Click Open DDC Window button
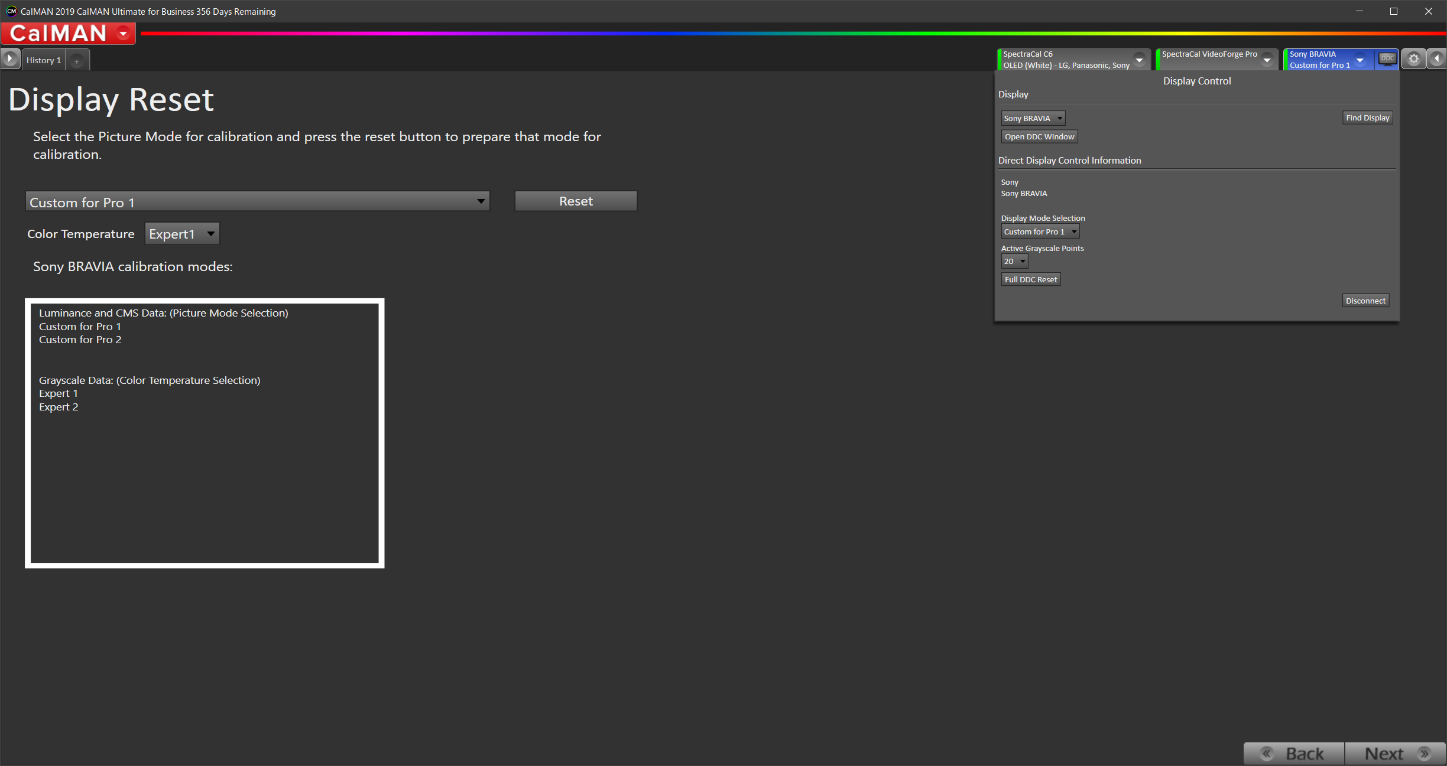1447x766 pixels. tap(1039, 136)
